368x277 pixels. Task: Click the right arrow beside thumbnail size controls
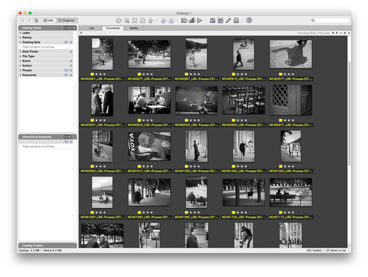click(349, 33)
